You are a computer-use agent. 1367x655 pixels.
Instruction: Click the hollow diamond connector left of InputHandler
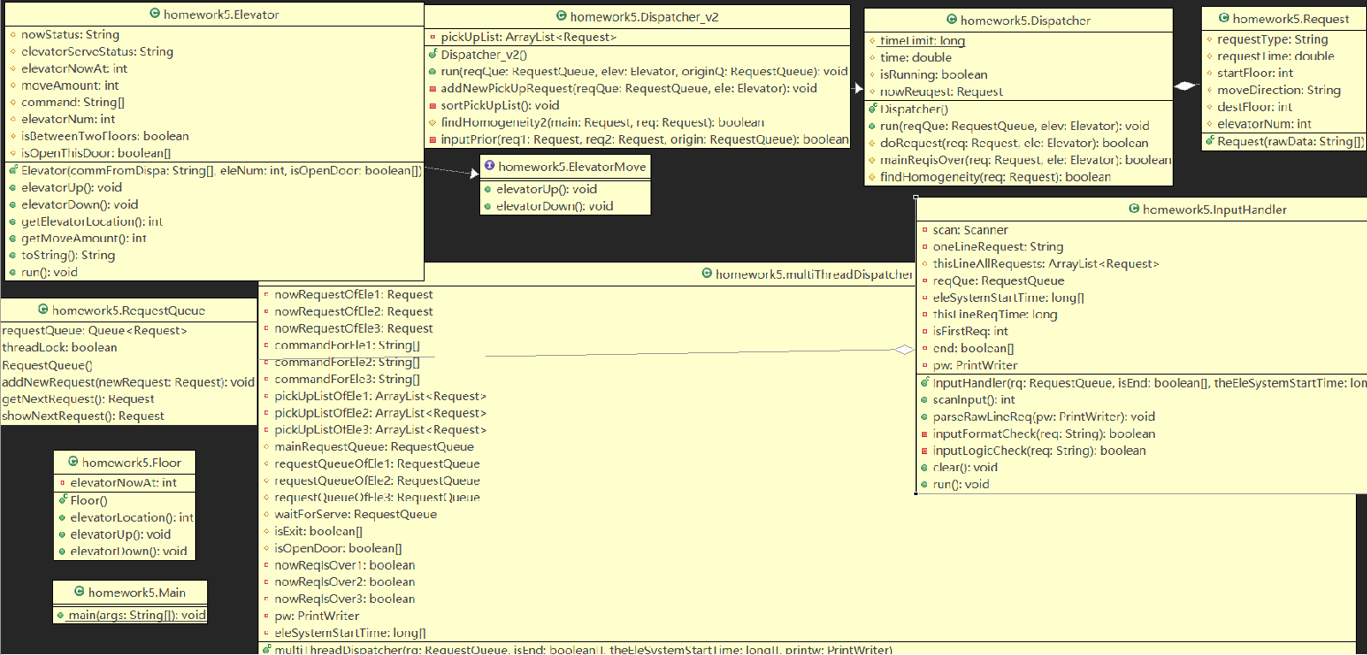tap(903, 349)
